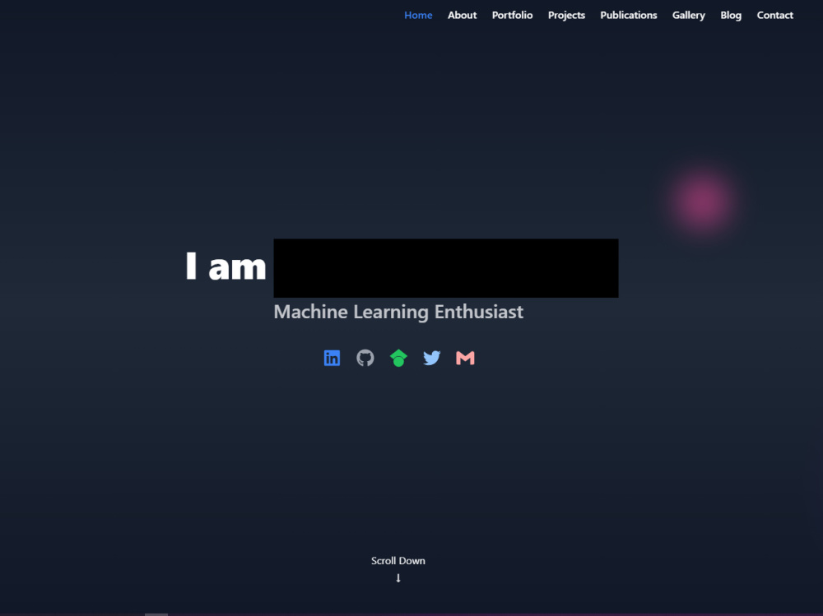This screenshot has width=823, height=616.
Task: Open the About section
Action: pos(462,16)
